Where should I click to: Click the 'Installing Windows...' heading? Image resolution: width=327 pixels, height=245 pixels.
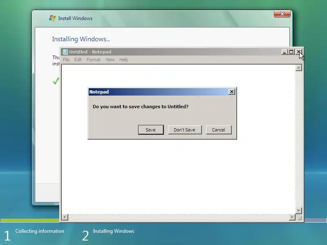(x=81, y=39)
